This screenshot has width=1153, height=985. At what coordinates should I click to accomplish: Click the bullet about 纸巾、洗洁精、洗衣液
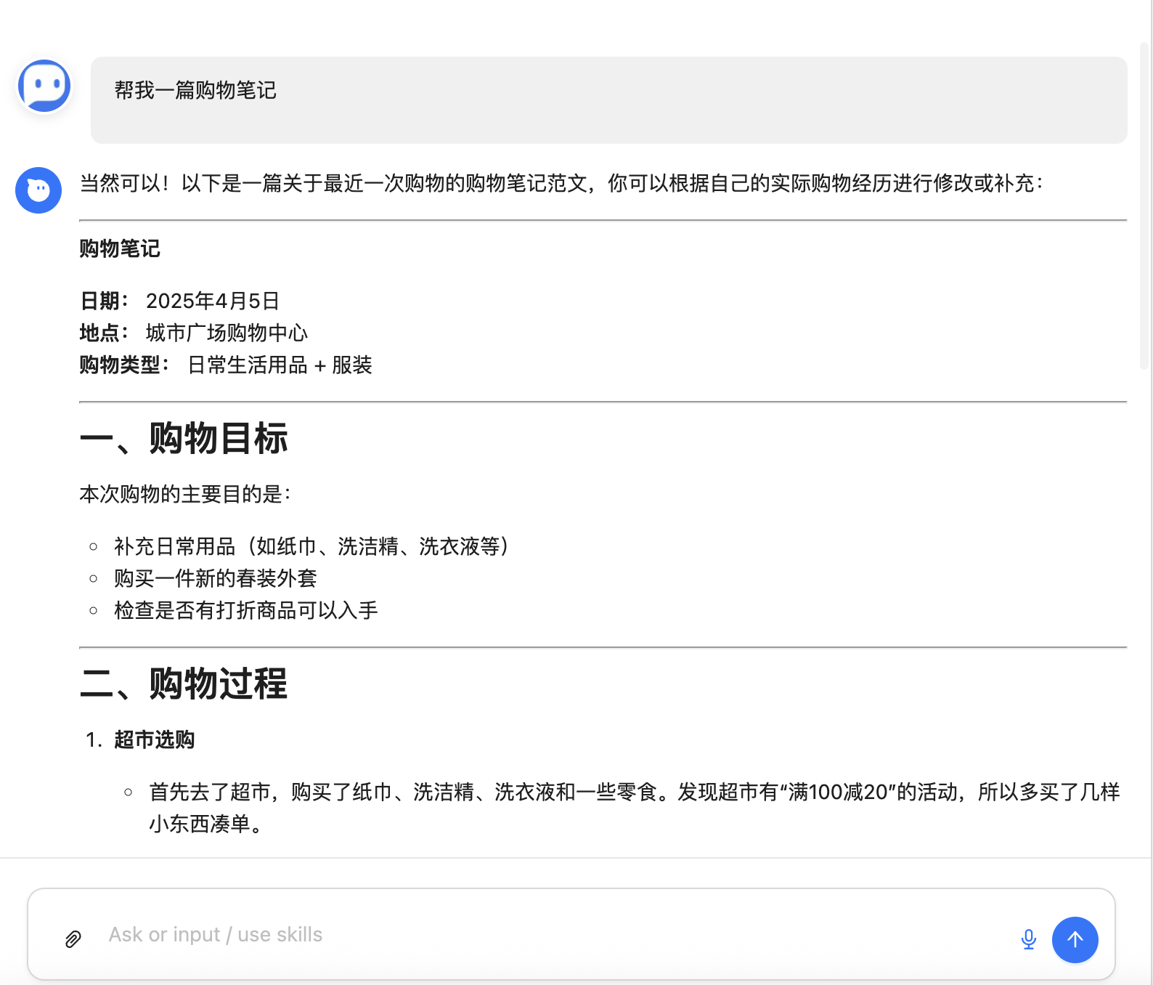pyautogui.click(x=312, y=547)
